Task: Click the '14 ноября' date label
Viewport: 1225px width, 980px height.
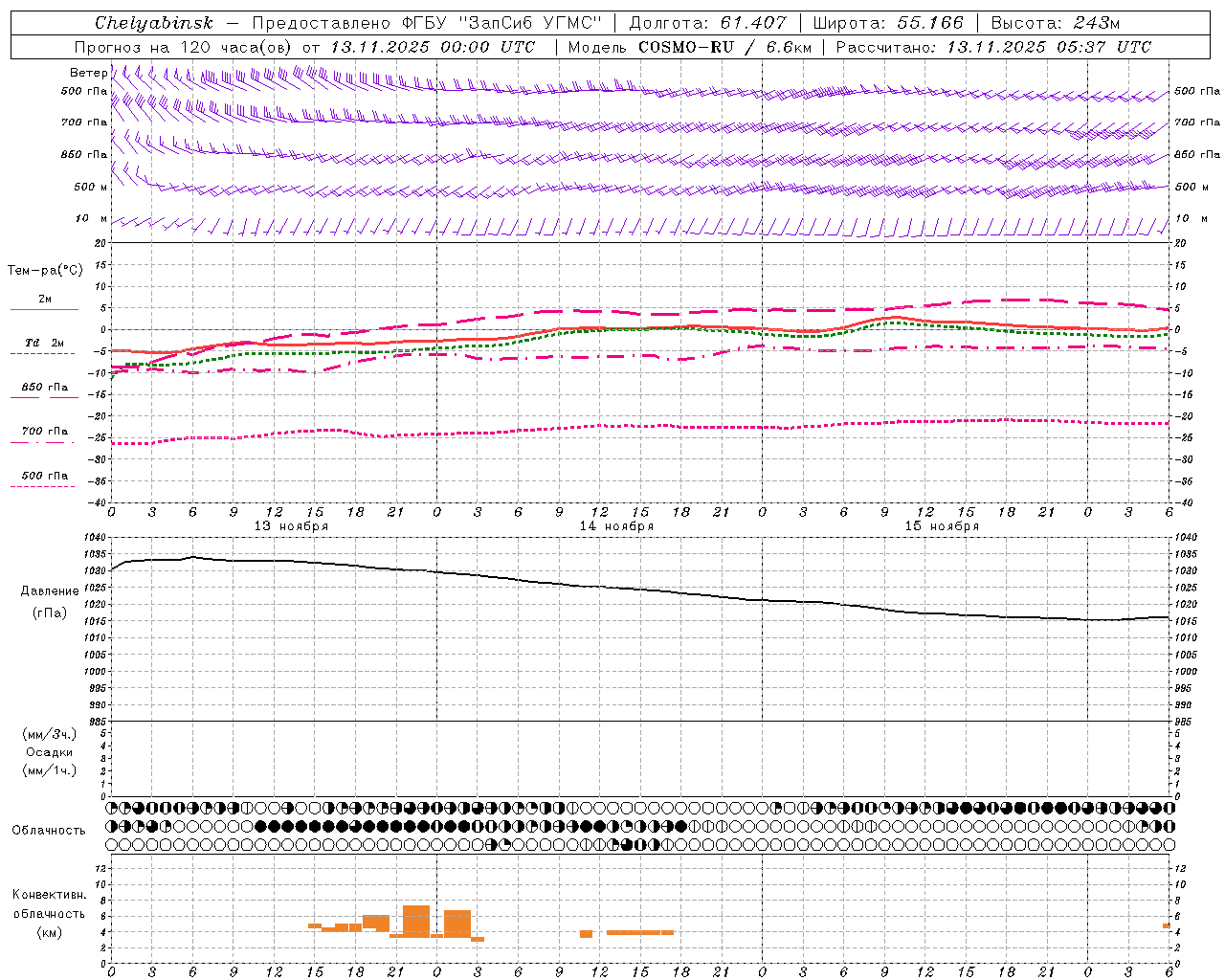Action: click(x=616, y=526)
